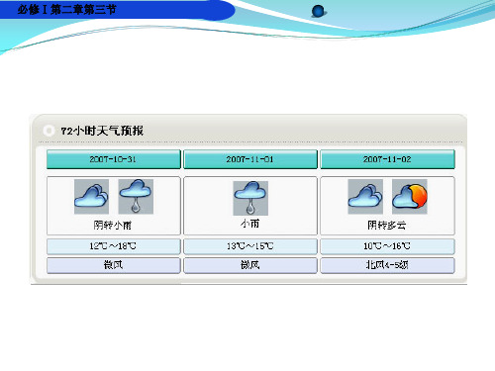Select the 2007-11-01 date header
495x371 pixels.
pos(250,159)
